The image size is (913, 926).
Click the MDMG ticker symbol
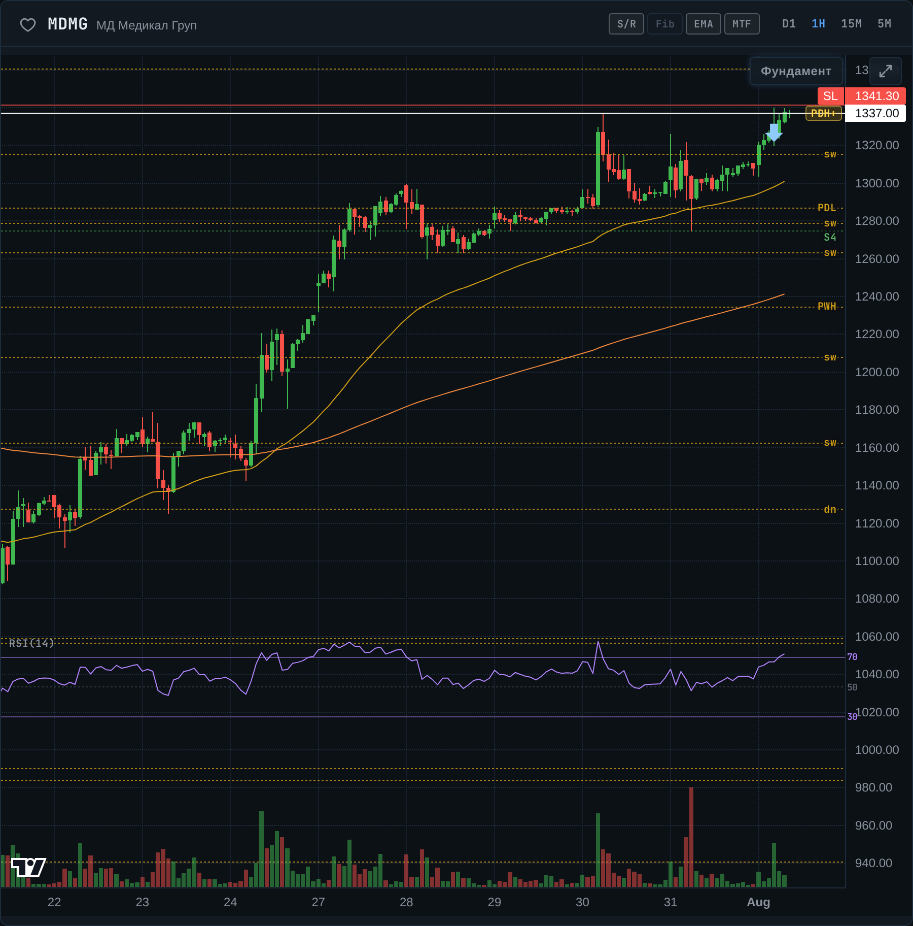(x=67, y=24)
